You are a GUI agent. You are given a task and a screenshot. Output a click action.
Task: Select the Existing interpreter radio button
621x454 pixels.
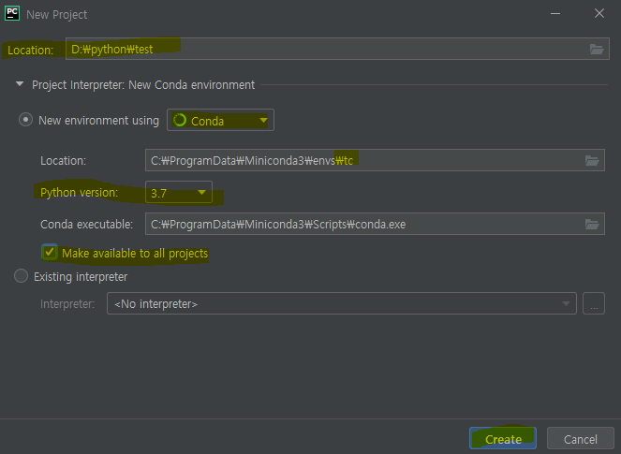pyautogui.click(x=21, y=276)
